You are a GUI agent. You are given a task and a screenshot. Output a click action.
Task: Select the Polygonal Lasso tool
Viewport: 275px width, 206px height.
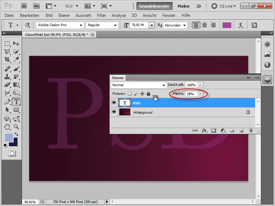click(x=7, y=51)
